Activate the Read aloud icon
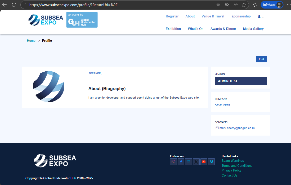291x185 pixels. coord(235,5)
